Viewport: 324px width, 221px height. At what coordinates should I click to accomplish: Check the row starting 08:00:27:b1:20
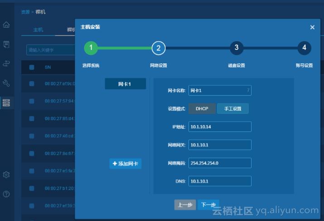[x=32, y=188]
